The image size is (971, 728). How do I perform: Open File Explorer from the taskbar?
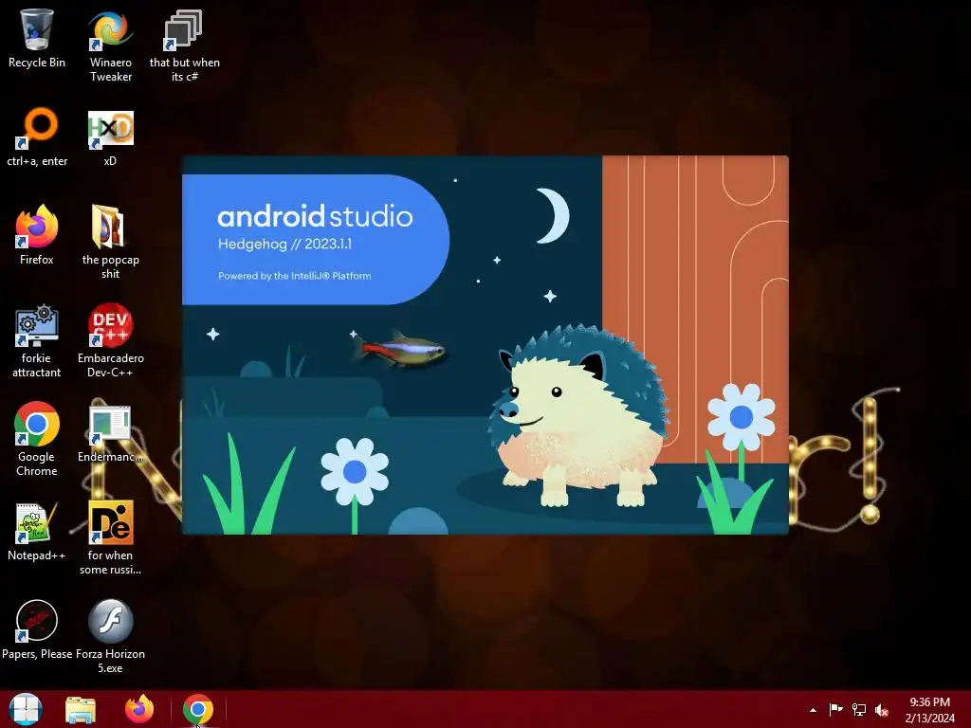(x=81, y=710)
